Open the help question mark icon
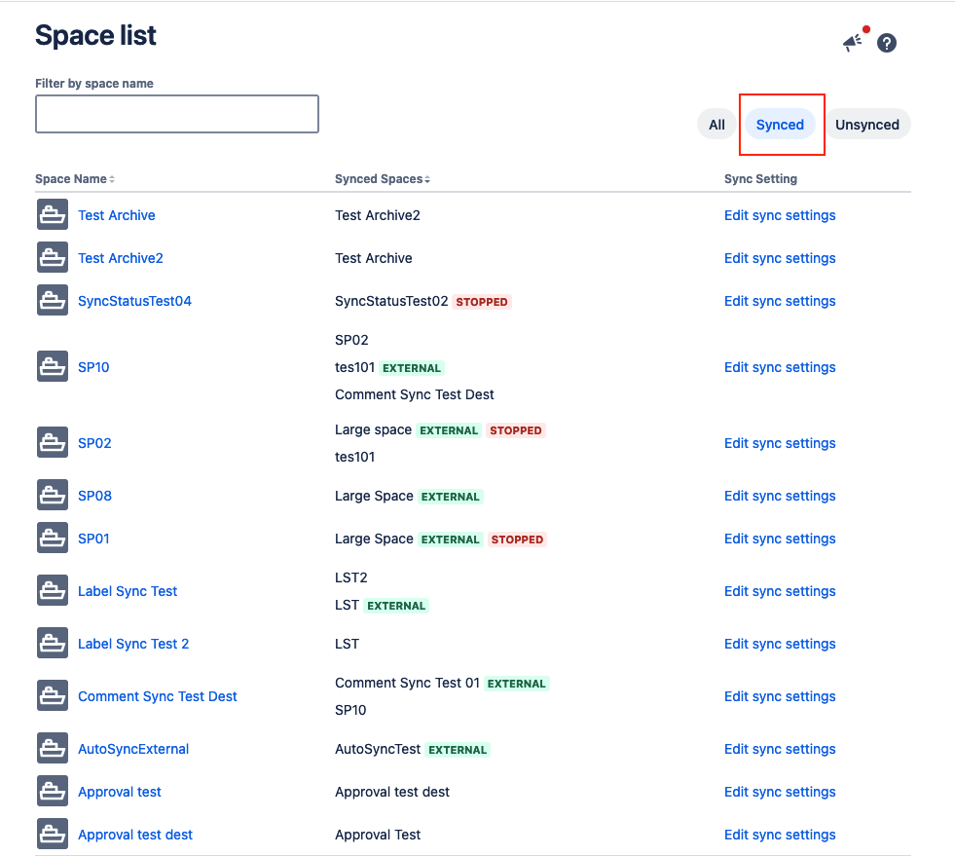Image resolution: width=955 pixels, height=856 pixels. pyautogui.click(x=886, y=43)
